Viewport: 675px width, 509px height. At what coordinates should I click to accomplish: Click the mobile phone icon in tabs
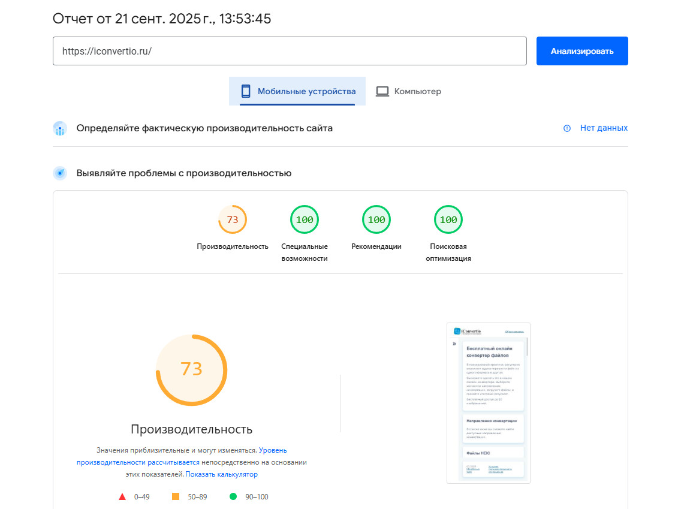(x=245, y=91)
